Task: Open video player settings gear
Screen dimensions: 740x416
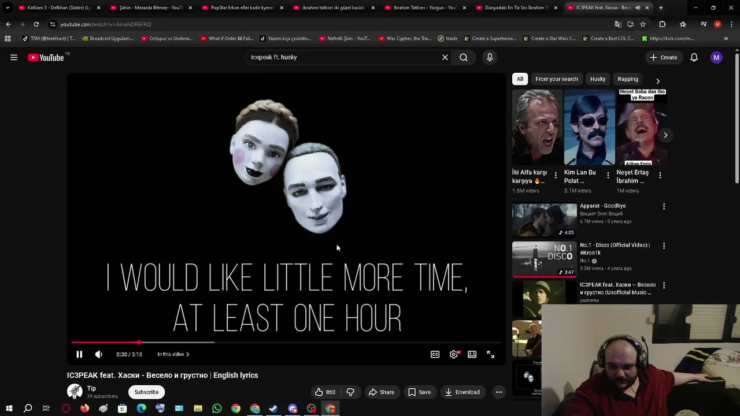Action: pyautogui.click(x=454, y=354)
